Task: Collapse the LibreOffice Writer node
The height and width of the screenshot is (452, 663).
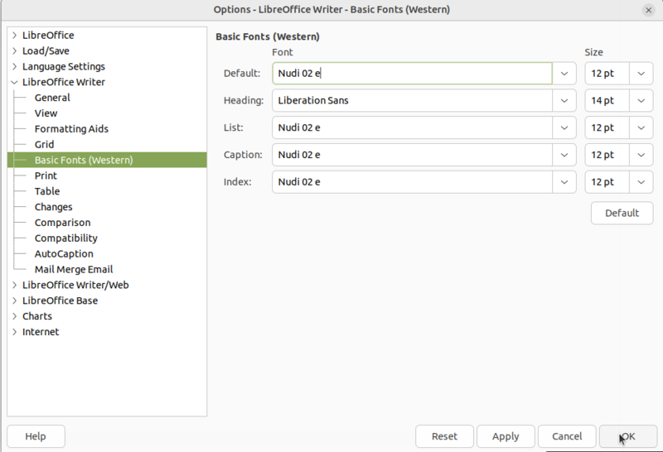Action: coord(14,83)
